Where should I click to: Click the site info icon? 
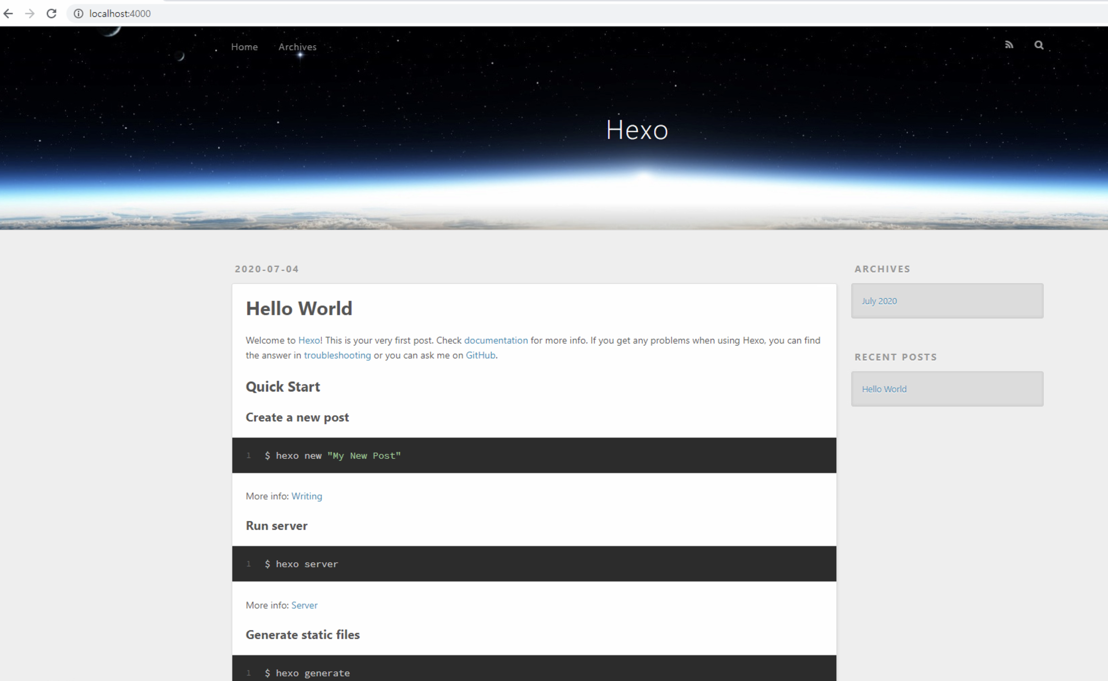[x=78, y=14]
